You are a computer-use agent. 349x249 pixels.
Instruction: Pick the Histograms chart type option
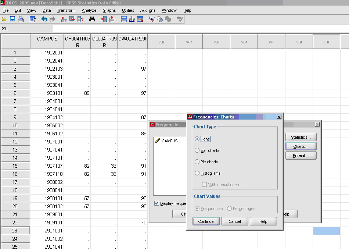point(198,173)
